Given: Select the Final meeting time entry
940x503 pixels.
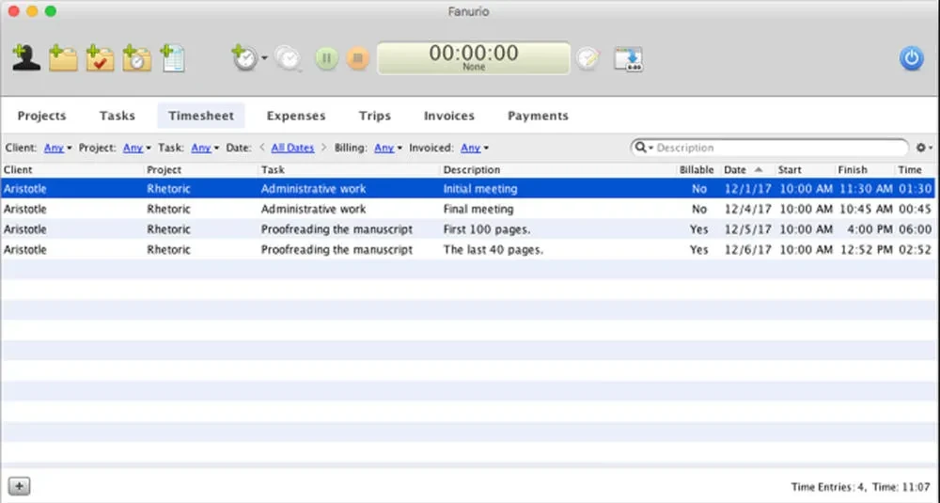Looking at the screenshot, I should 468,209.
